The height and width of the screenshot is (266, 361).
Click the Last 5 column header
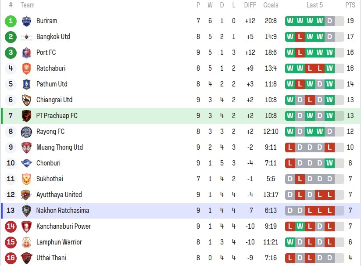315,5
